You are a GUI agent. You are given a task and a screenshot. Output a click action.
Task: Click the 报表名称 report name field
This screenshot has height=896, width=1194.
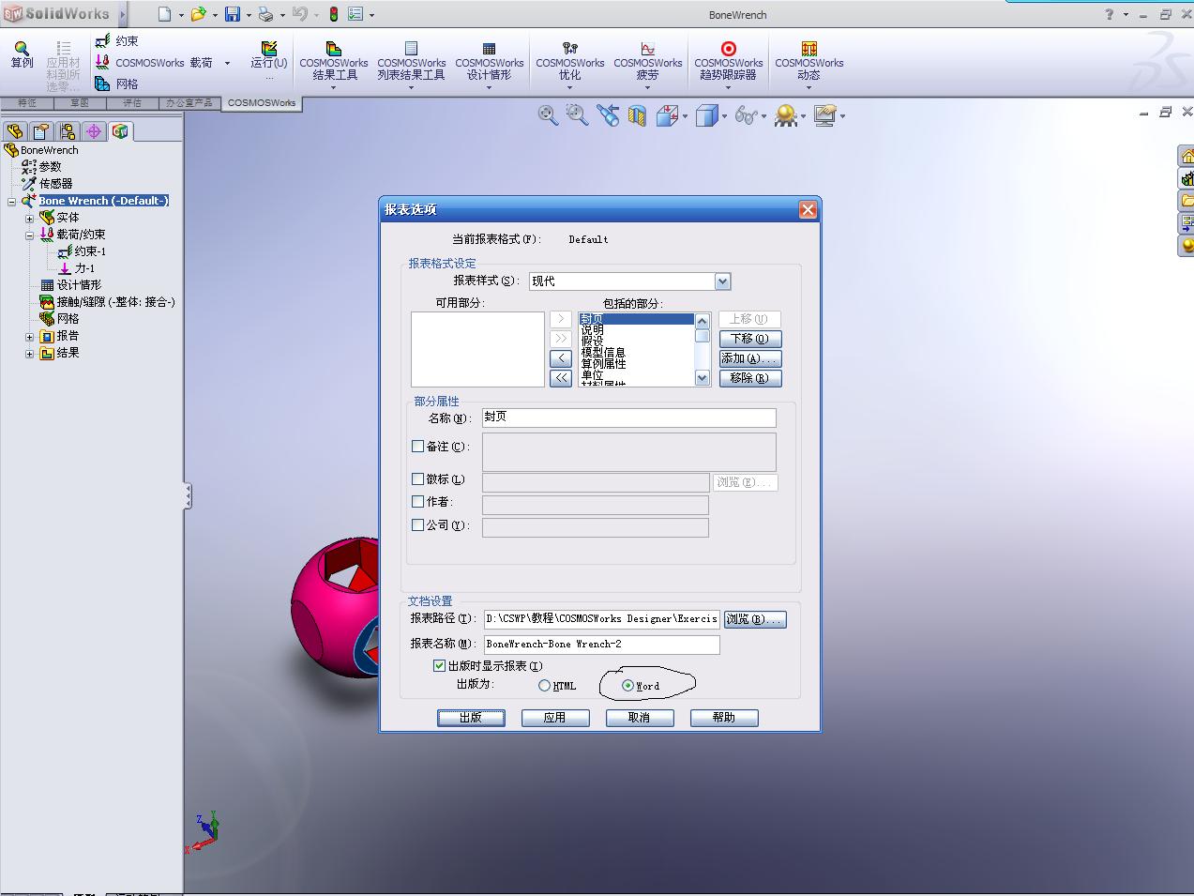click(602, 645)
